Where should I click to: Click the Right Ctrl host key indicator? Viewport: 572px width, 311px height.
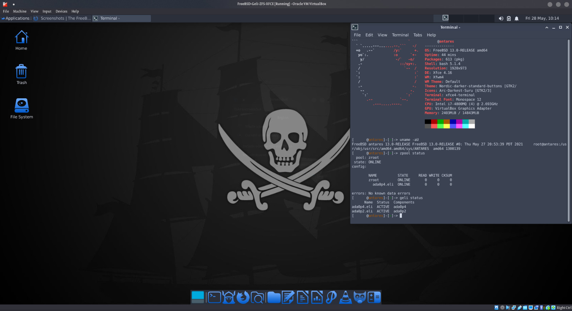tap(564, 307)
